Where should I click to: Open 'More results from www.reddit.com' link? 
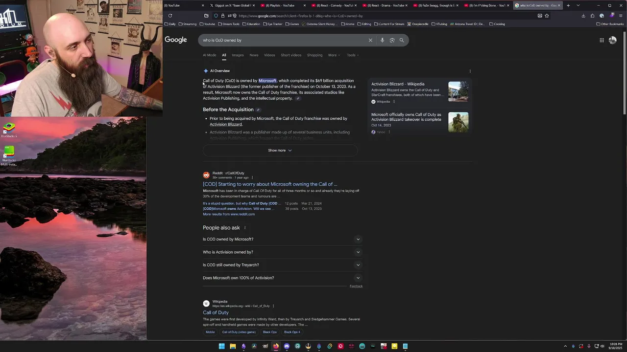tap(229, 214)
